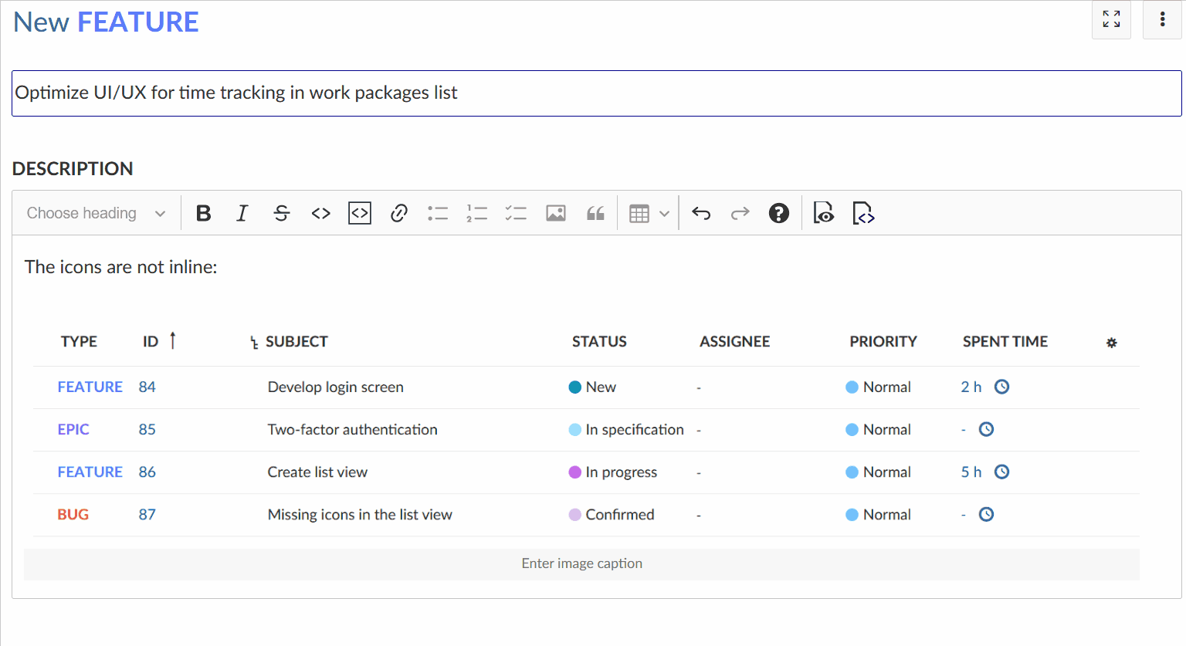Select the Strikethrough formatting icon
The height and width of the screenshot is (646, 1186).
(x=281, y=213)
